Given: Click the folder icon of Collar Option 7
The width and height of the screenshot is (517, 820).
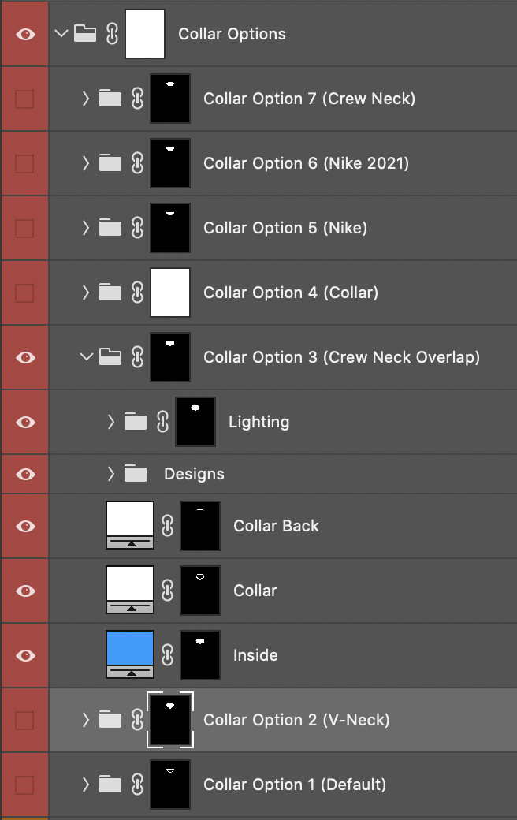Looking at the screenshot, I should click(x=110, y=99).
